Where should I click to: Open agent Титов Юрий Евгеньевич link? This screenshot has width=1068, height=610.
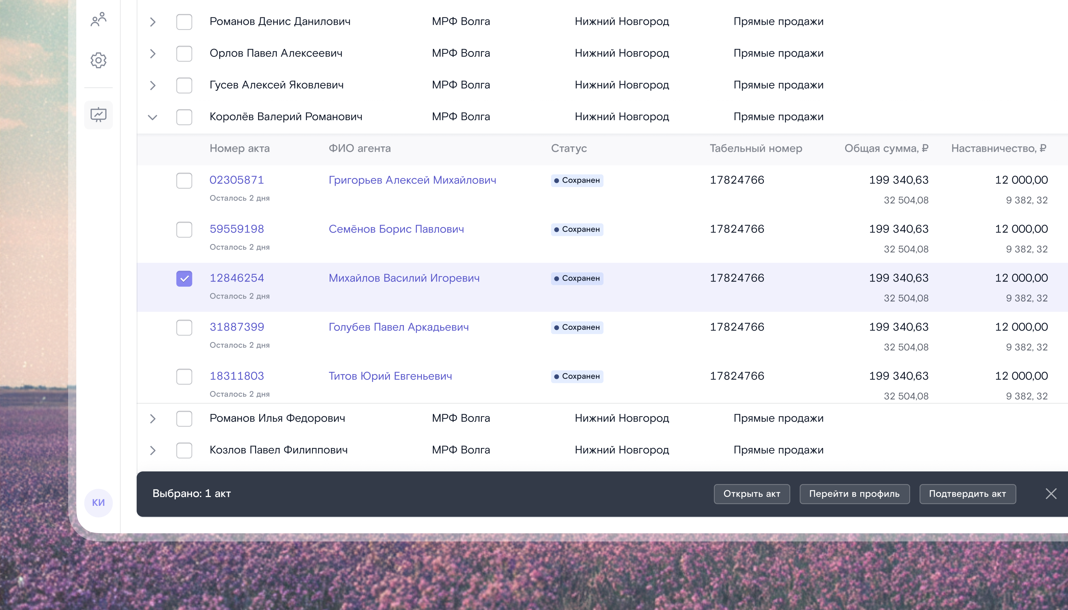pos(390,376)
